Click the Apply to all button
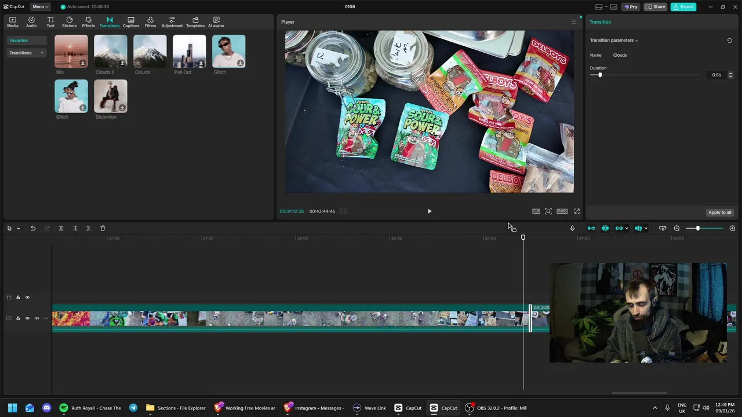Image resolution: width=742 pixels, height=417 pixels. coord(720,213)
